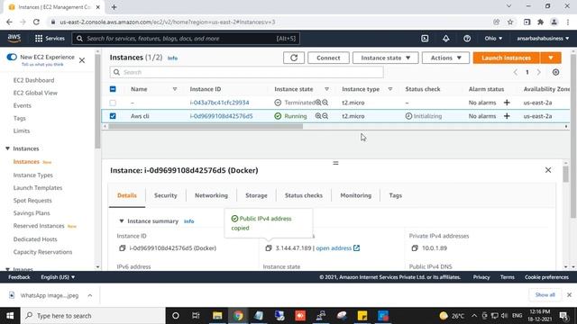Sort by the Instance state column arrow
Screen dimensions: 577x324
[326, 89]
